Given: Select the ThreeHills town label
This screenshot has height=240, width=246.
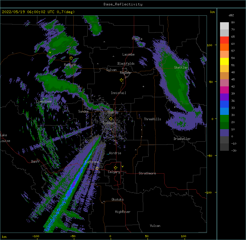Looking at the screenshot, I should 152,119.
